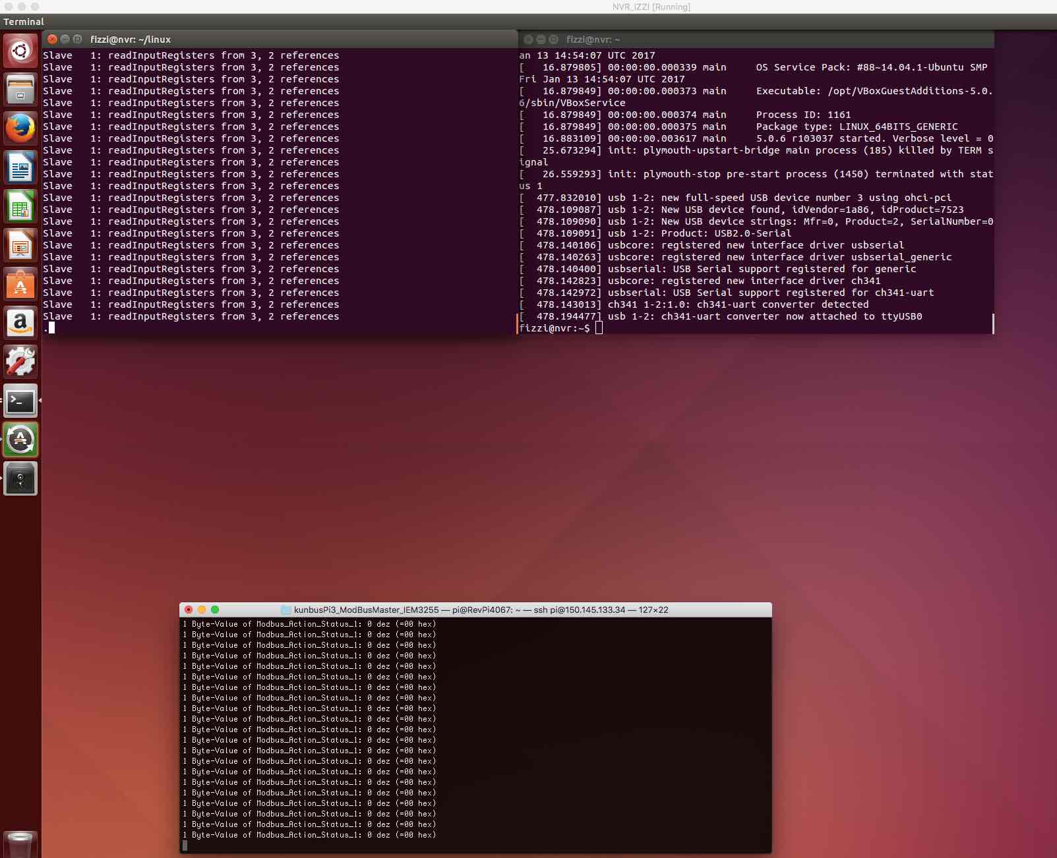Screen dimensions: 1057x858
Task: Open the Amazon launcher icon
Action: (x=20, y=323)
